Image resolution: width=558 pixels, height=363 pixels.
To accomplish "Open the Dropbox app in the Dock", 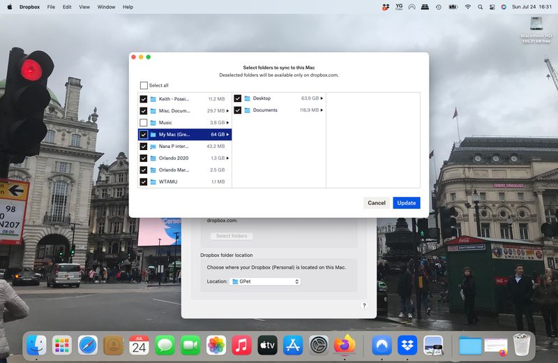I will (407, 345).
